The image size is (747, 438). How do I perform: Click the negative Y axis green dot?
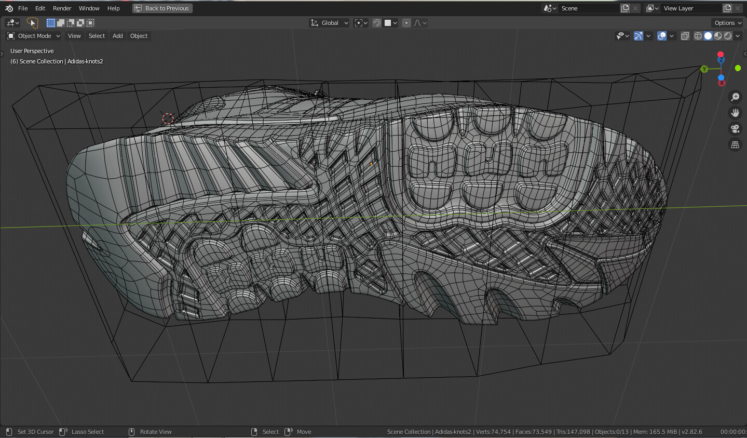(x=738, y=68)
